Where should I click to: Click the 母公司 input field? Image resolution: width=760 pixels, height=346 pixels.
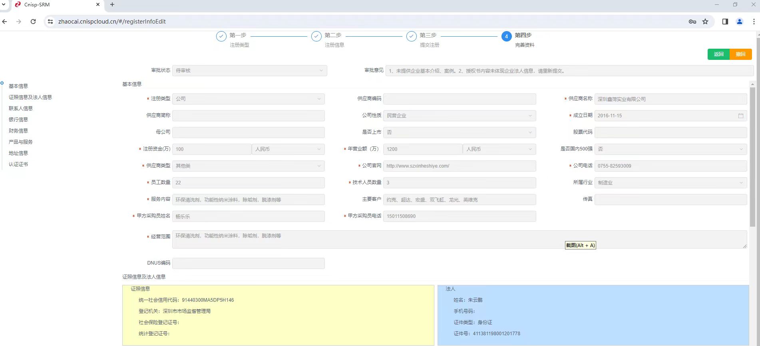(x=249, y=132)
